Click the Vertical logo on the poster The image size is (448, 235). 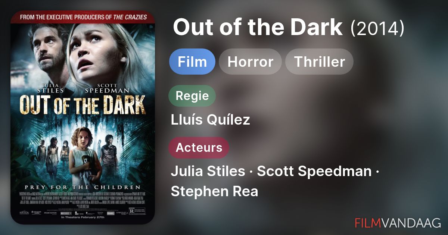click(x=24, y=213)
